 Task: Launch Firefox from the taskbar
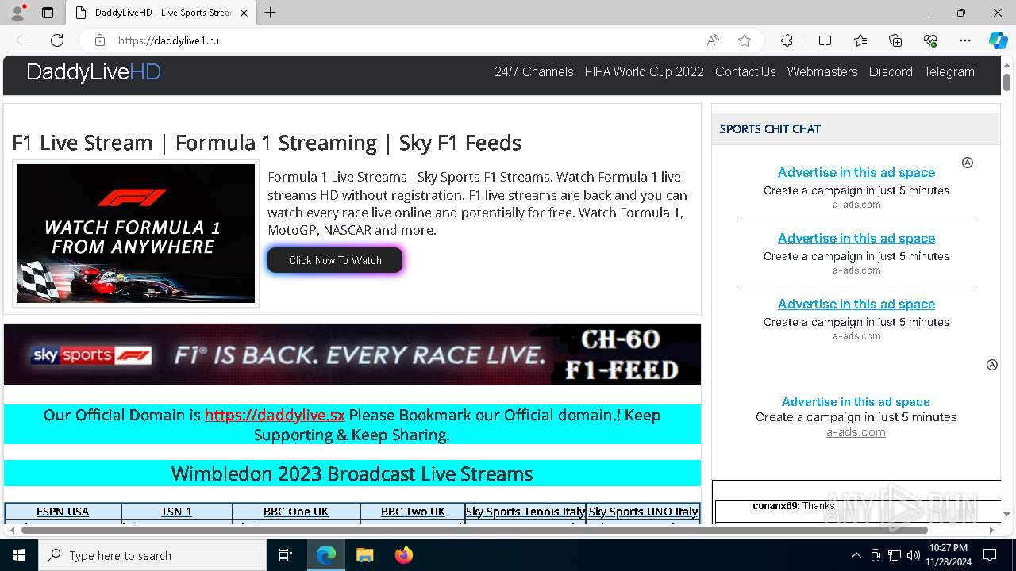(403, 555)
